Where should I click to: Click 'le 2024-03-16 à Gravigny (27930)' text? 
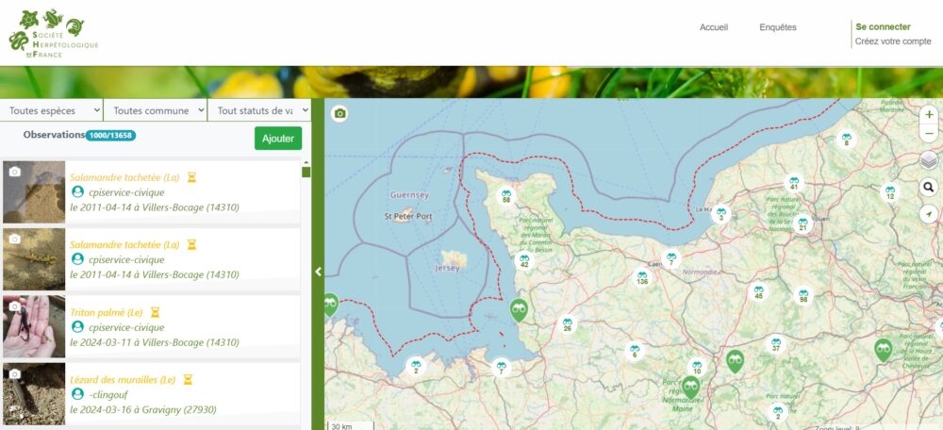[x=143, y=409]
